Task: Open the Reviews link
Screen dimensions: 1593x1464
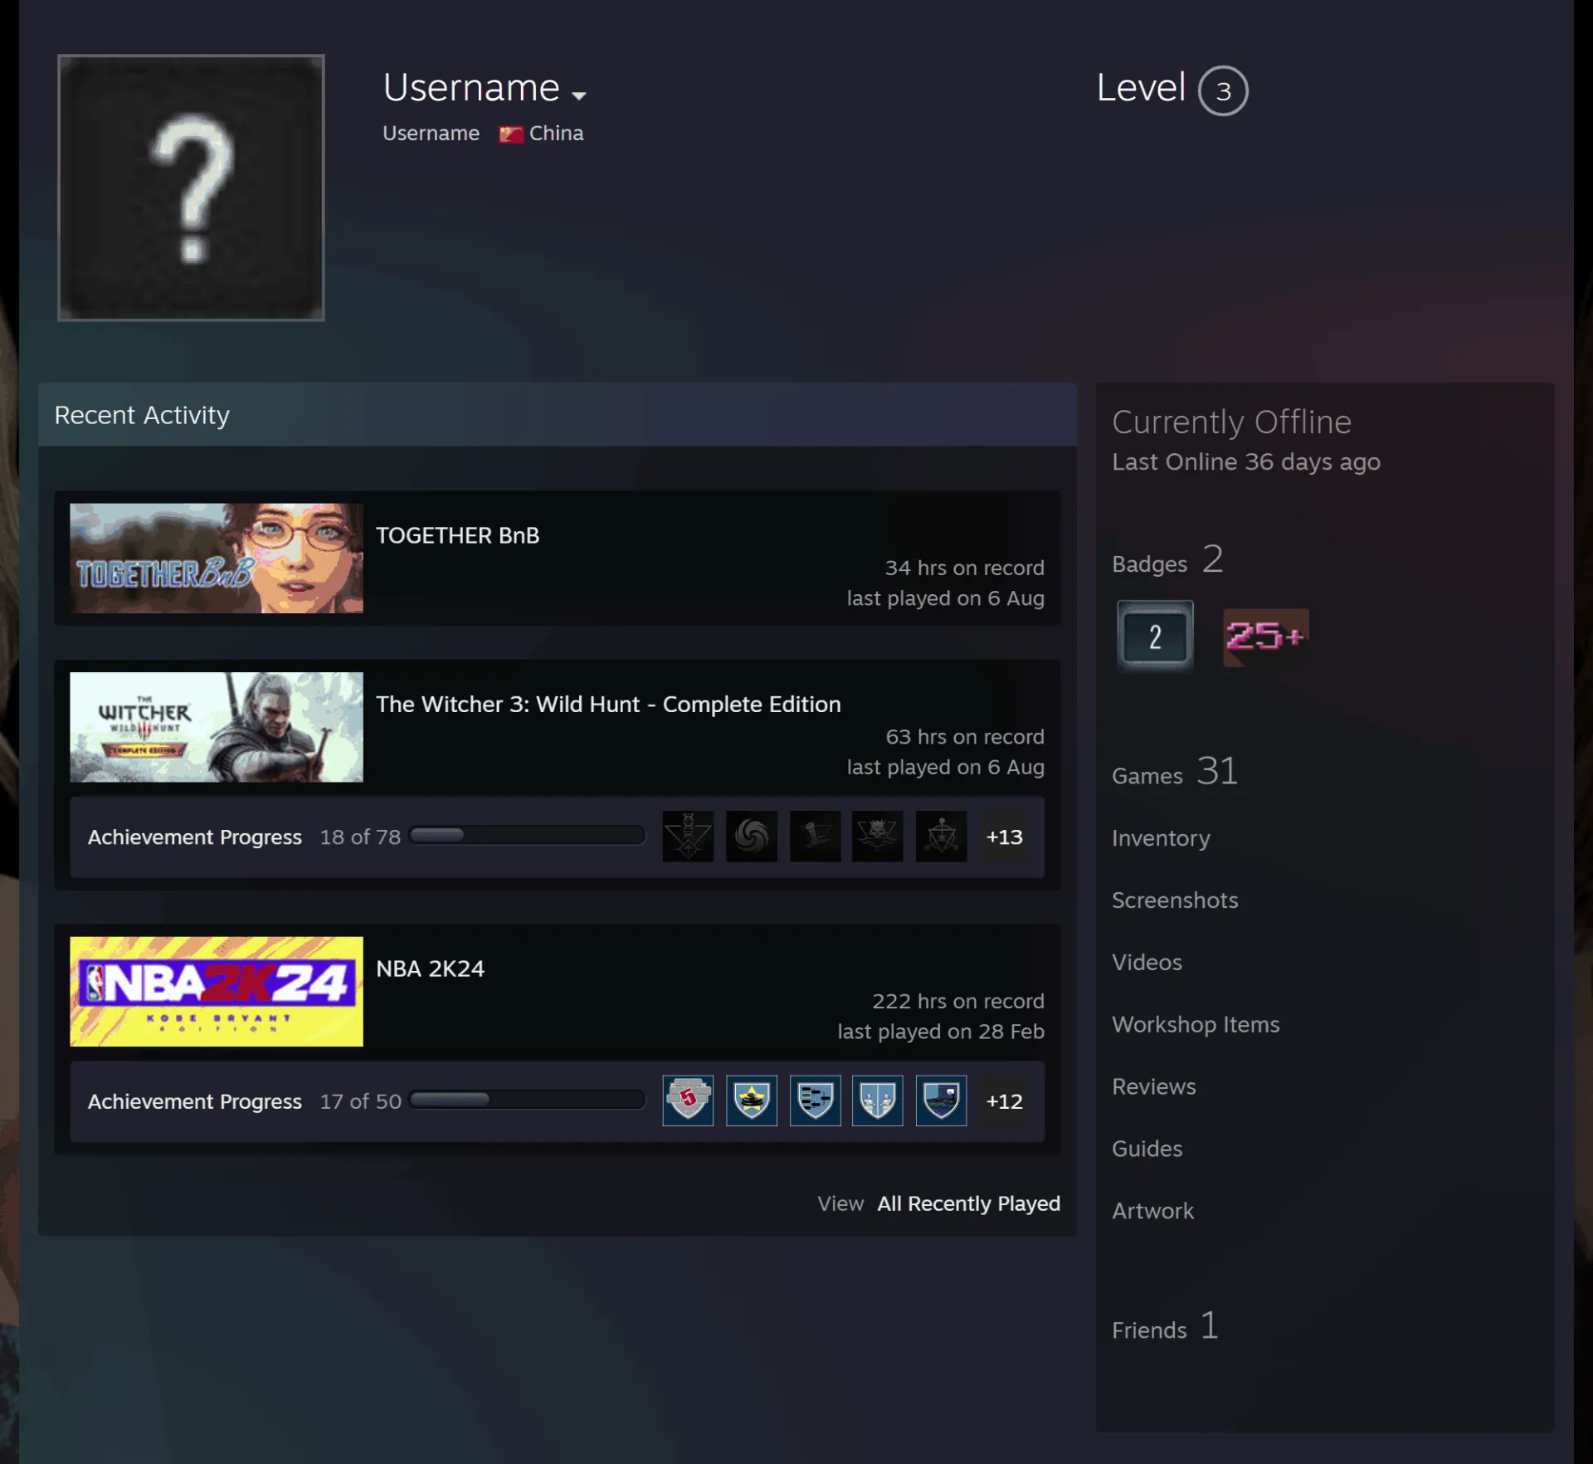Action: tap(1154, 1087)
